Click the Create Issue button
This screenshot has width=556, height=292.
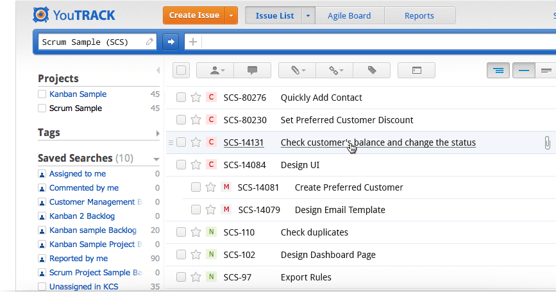194,15
